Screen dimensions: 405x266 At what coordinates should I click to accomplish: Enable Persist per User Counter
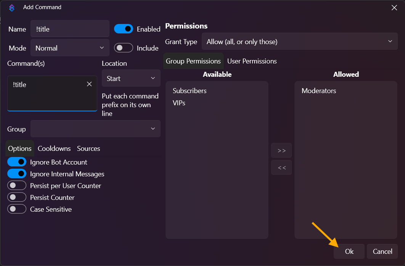17,185
